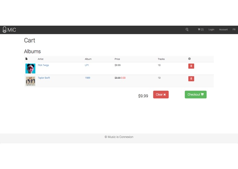The image size is (238, 169).
Task: Click the Artist column header
Action: [x=40, y=59]
